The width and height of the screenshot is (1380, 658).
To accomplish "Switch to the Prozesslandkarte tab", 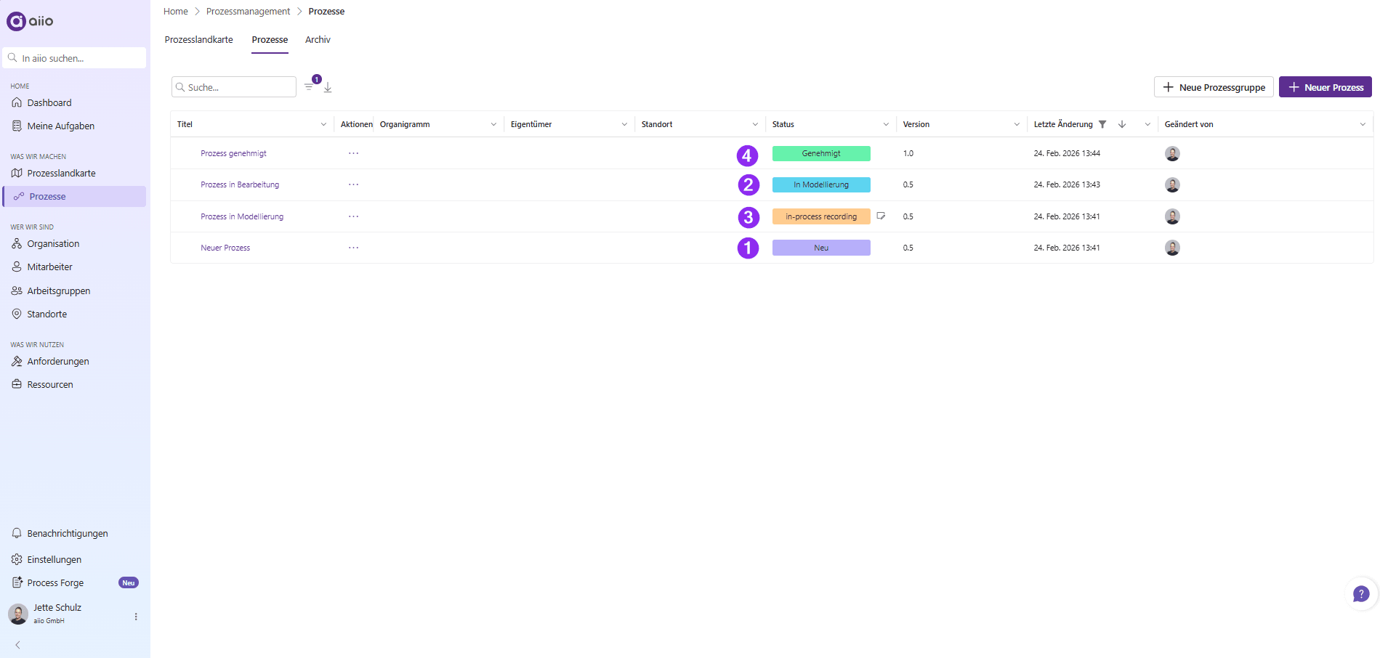I will point(199,40).
